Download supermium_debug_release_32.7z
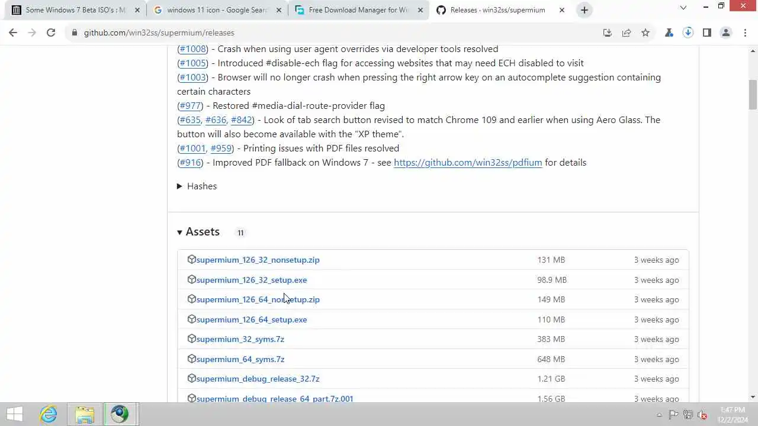The height and width of the screenshot is (426, 758). [258, 379]
